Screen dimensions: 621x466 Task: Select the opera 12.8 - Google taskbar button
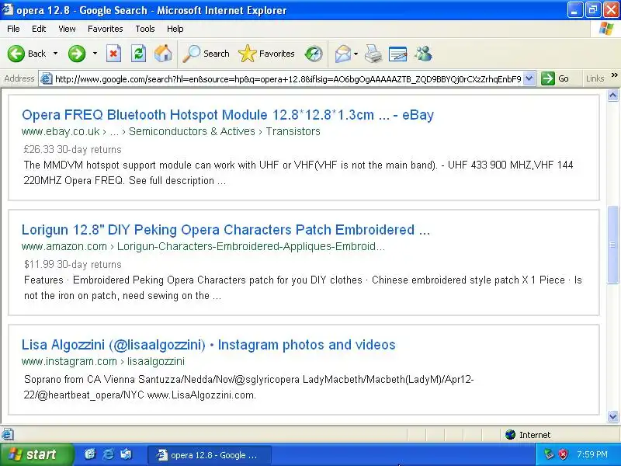(210, 455)
